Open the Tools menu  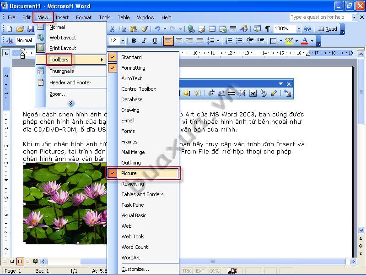tap(105, 17)
